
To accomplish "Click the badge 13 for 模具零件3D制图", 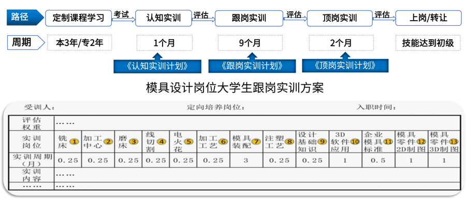I will pos(454,142).
